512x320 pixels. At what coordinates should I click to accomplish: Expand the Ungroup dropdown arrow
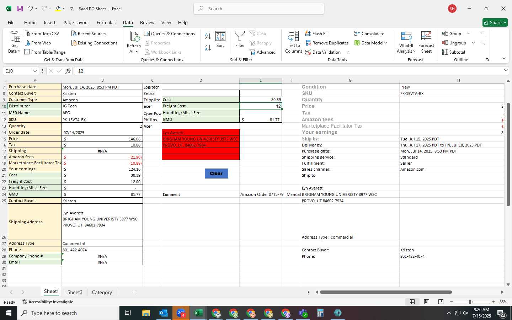(x=473, y=43)
